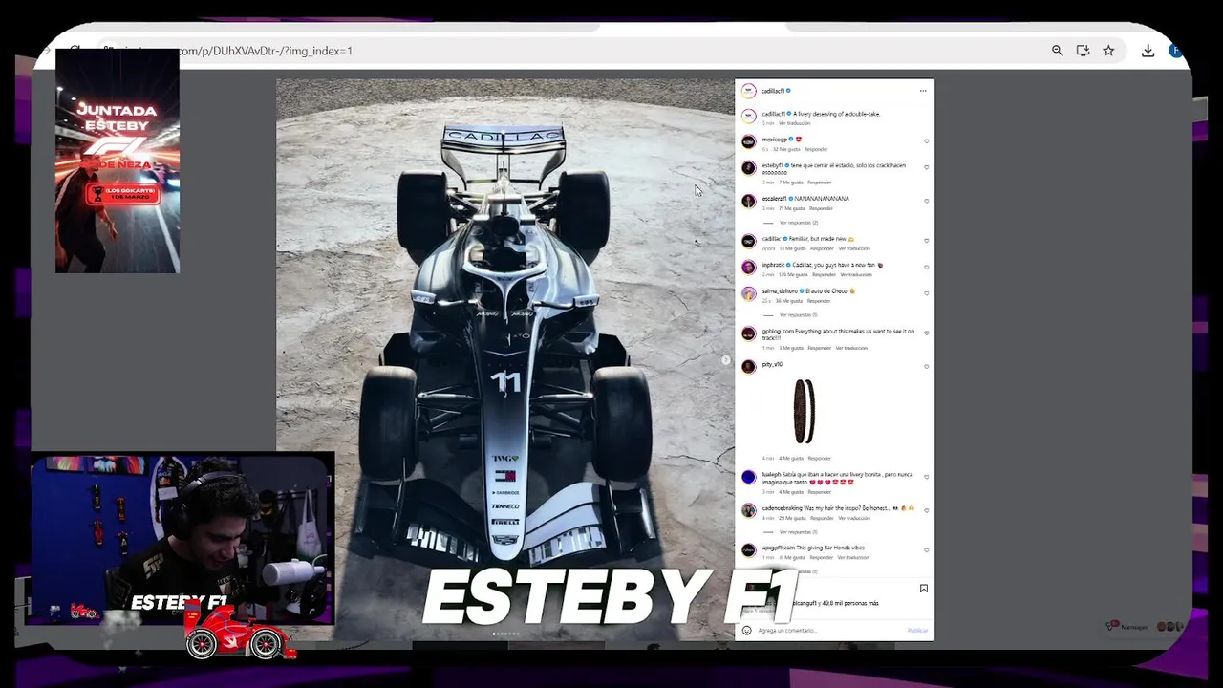View '71 Me gusta' on escalerasf1 comment

(x=793, y=208)
